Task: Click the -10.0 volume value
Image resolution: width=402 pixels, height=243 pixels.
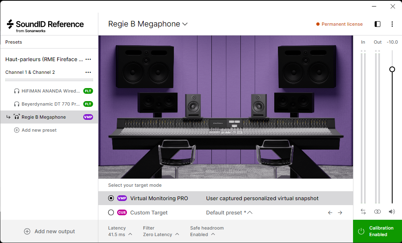Action: (392, 42)
